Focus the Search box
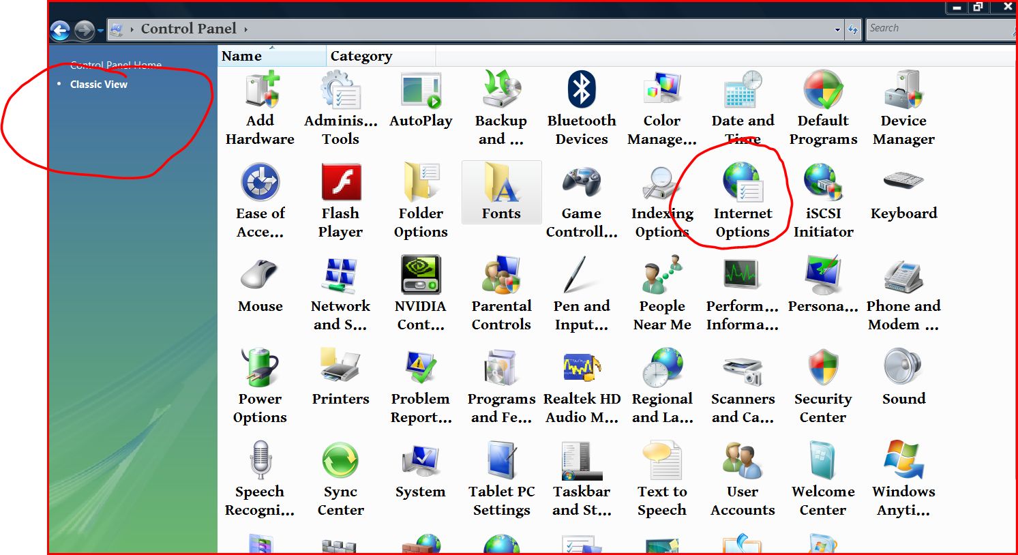The image size is (1018, 555). 940,29
